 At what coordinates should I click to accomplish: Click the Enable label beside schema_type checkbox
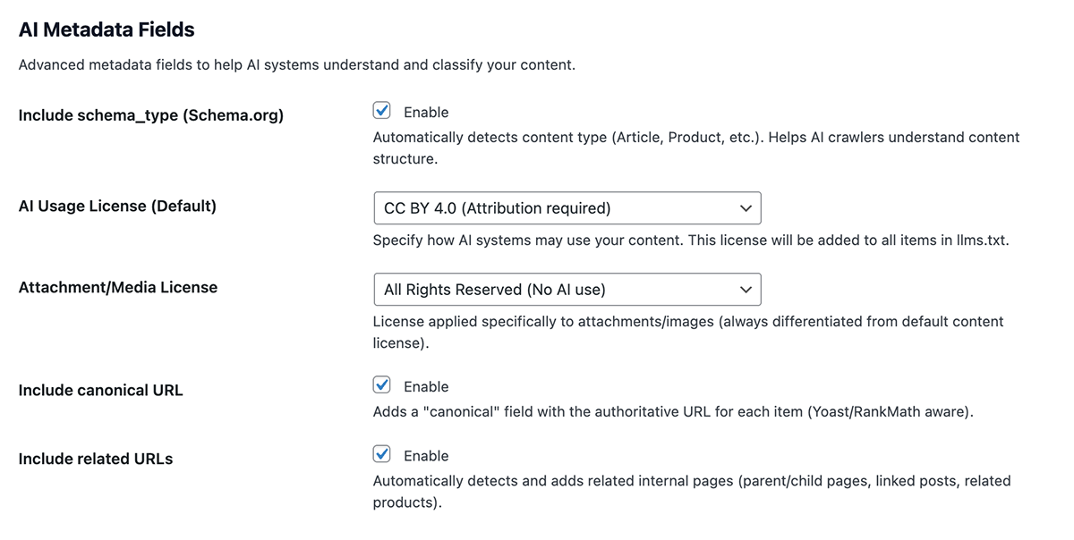click(x=426, y=113)
